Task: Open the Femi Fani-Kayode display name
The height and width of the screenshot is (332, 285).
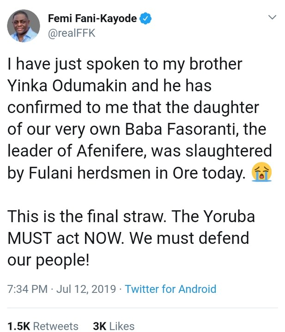Action: tap(92, 19)
